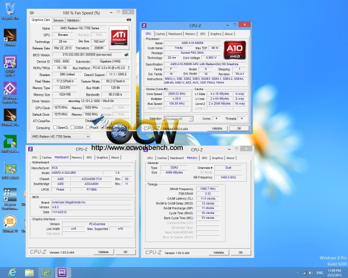This screenshot has width=348, height=278.
Task: Open the CPUID CPU-Z desktop shortcut
Action: click(10, 66)
